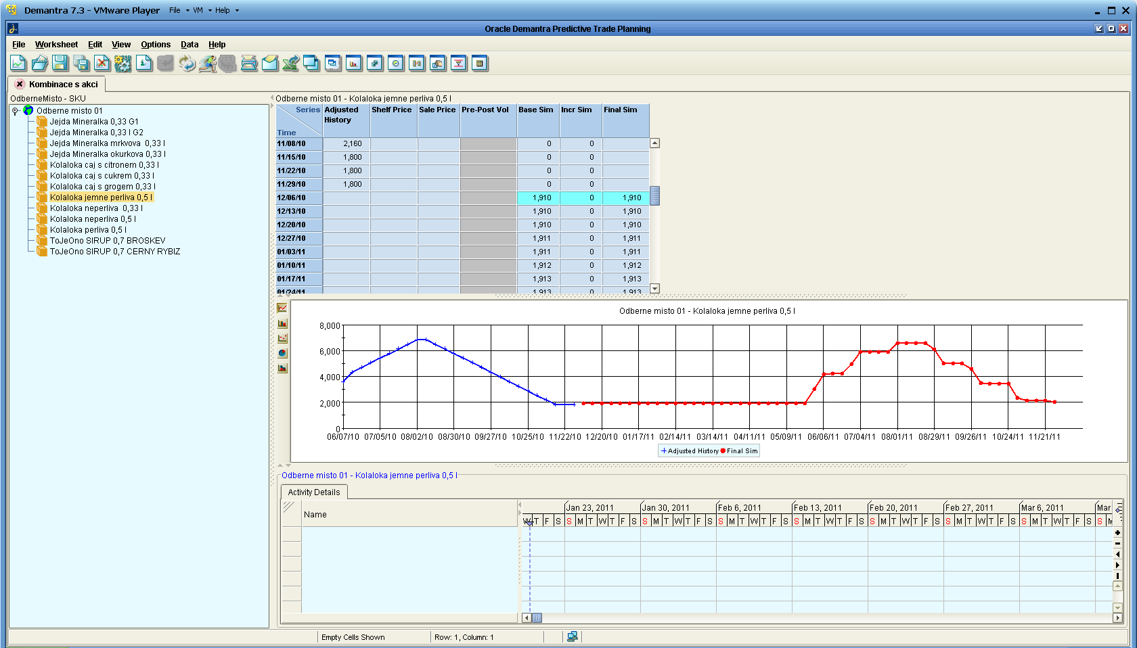Click the running man simulation icon
The width and height of the screenshot is (1137, 648).
coord(208,64)
